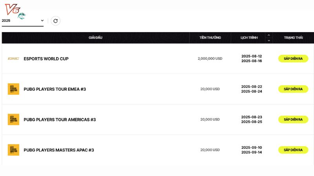Screen dimensions: 314x176
Task: Sort schedule descending with down arrow
Action: coord(269,41)
